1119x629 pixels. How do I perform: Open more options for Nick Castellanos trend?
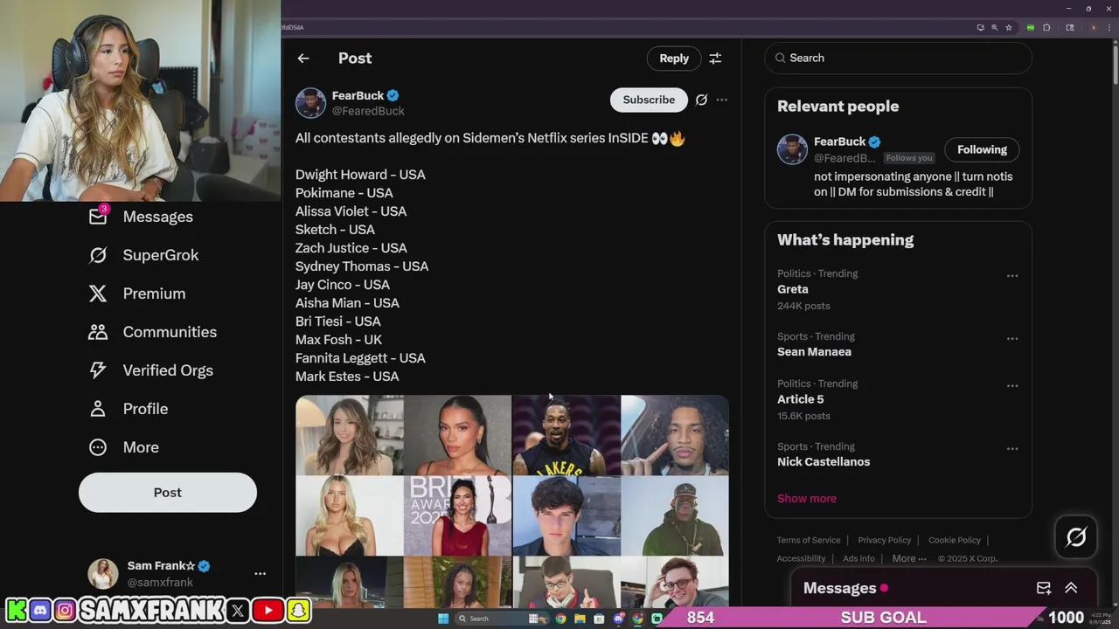[x=1012, y=449]
